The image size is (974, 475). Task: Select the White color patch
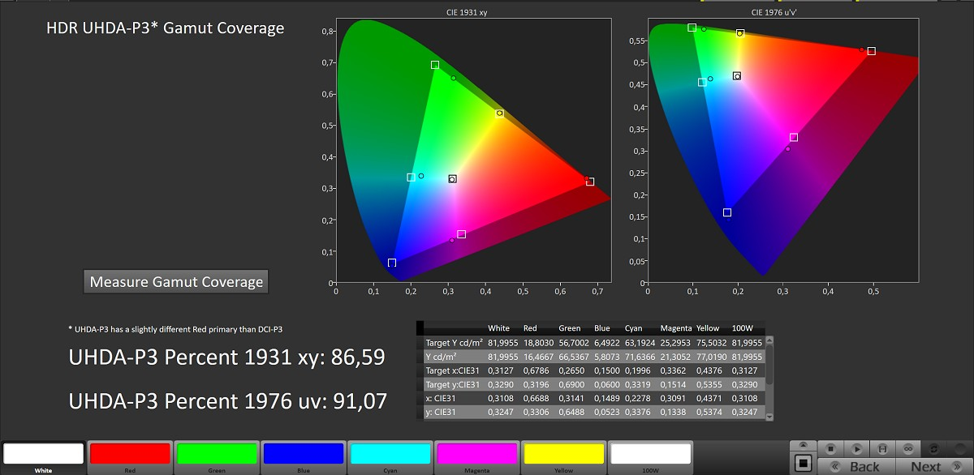(44, 453)
